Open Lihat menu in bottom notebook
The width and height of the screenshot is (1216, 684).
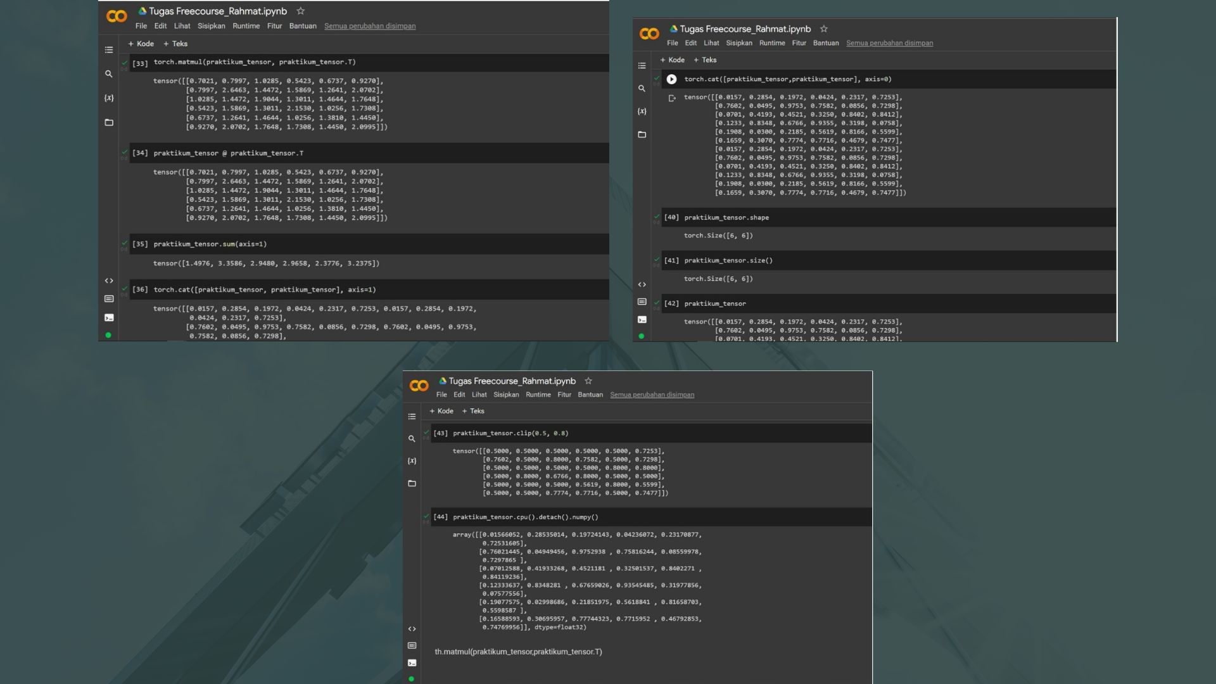[479, 395]
